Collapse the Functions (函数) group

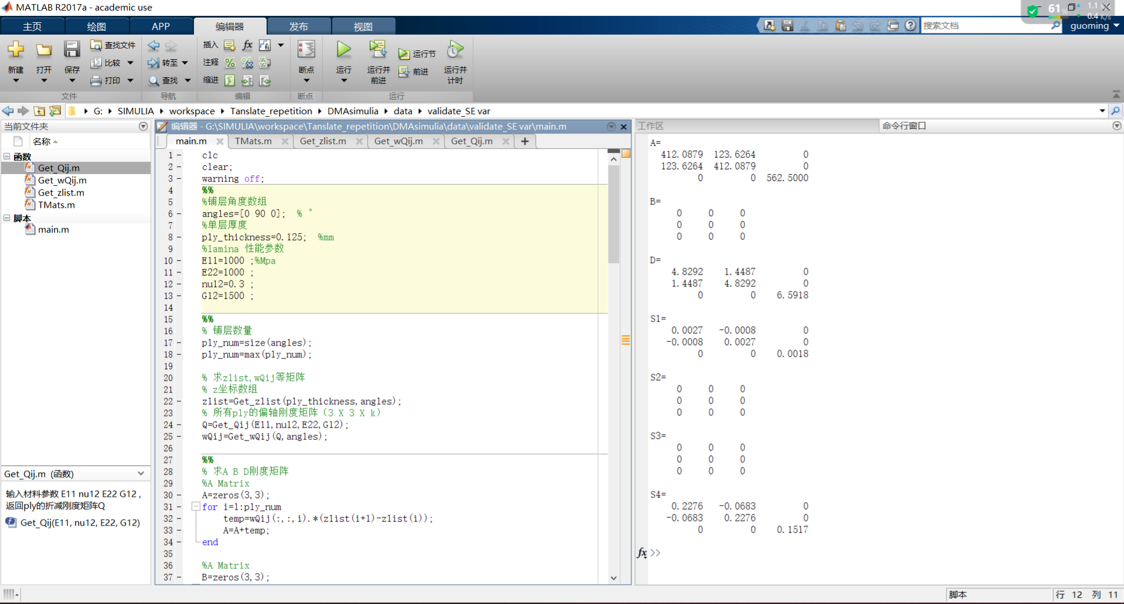[x=7, y=156]
